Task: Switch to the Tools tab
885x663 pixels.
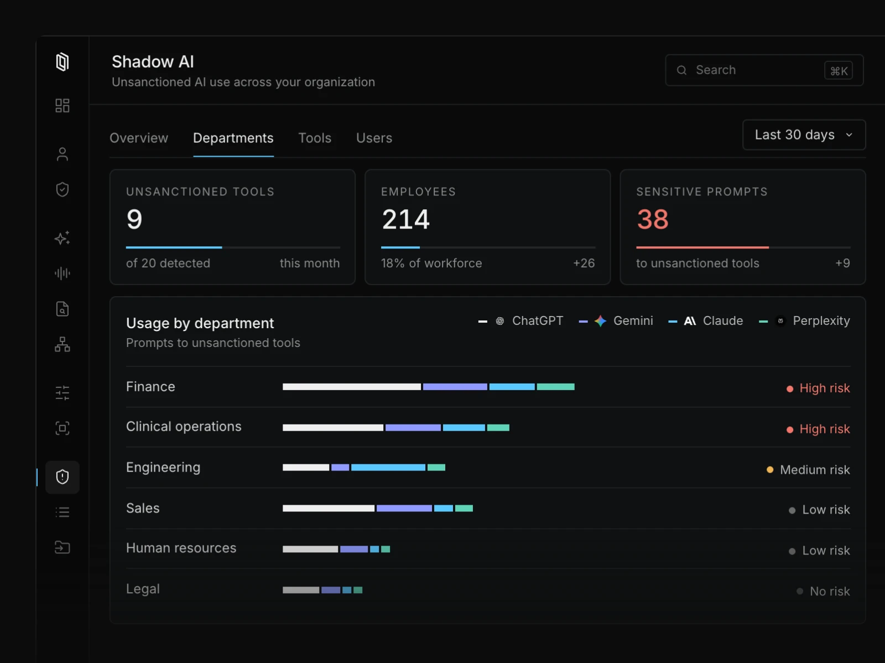Action: [315, 138]
